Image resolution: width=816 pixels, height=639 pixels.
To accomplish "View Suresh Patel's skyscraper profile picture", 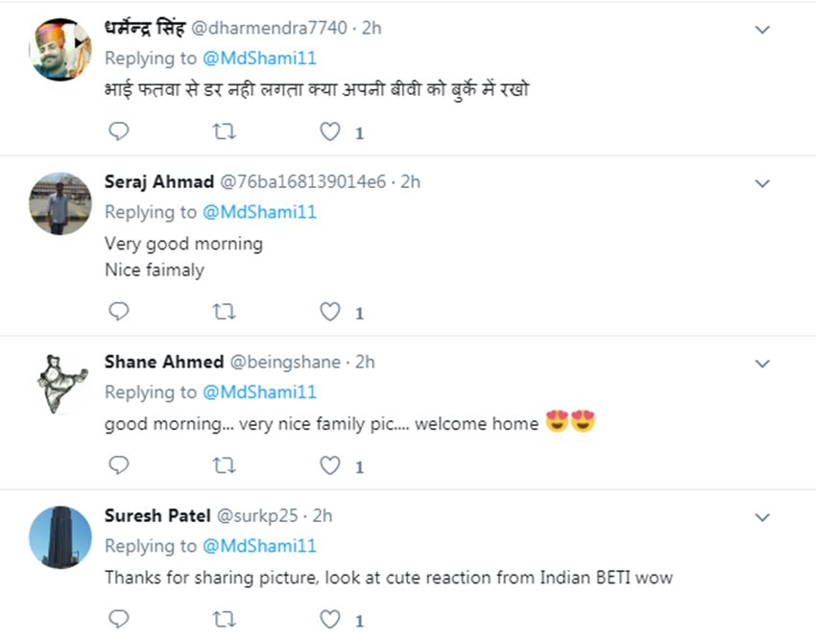I will pyautogui.click(x=60, y=537).
